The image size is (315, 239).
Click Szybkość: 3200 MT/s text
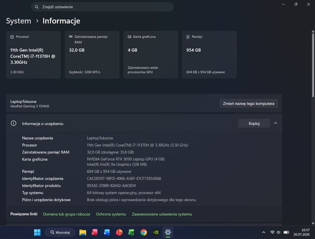pos(85,72)
